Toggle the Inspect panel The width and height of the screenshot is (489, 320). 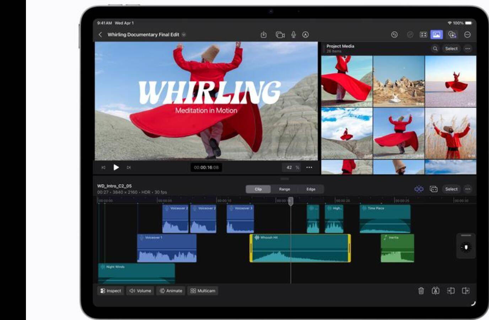coord(111,291)
